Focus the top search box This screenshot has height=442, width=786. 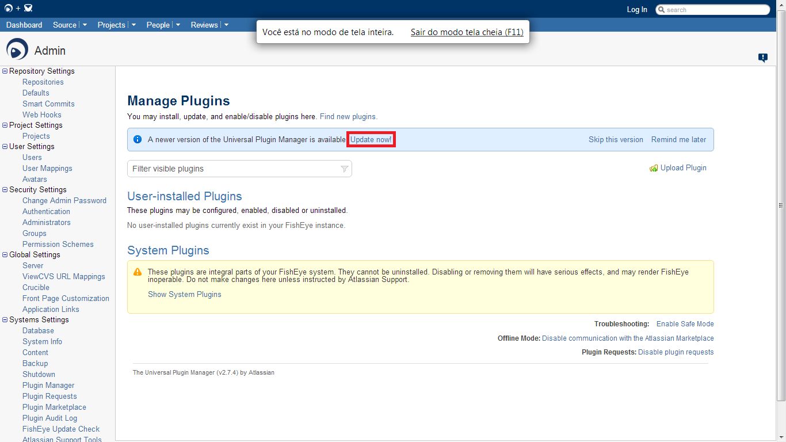coord(712,10)
